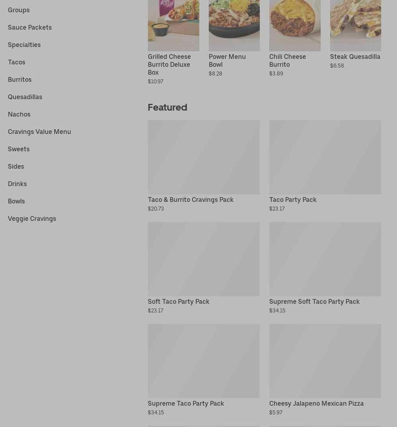Jump to Tacos category
Viewport: 397px width, 427px height.
coord(17,62)
